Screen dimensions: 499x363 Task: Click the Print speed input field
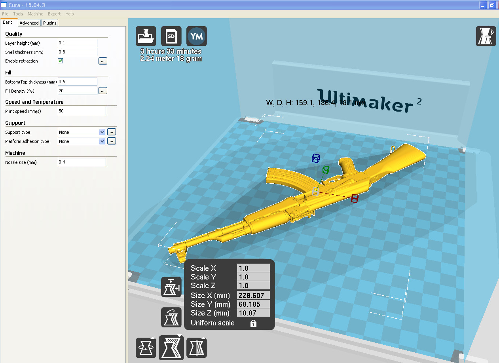pyautogui.click(x=82, y=111)
